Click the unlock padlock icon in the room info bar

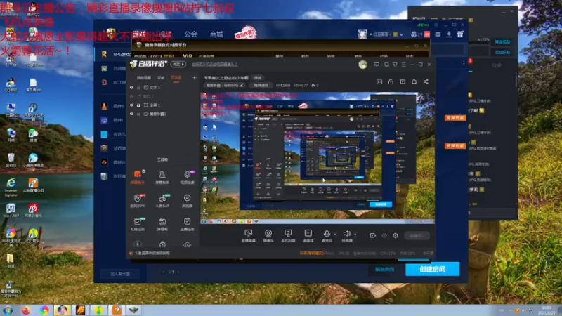coord(391,81)
